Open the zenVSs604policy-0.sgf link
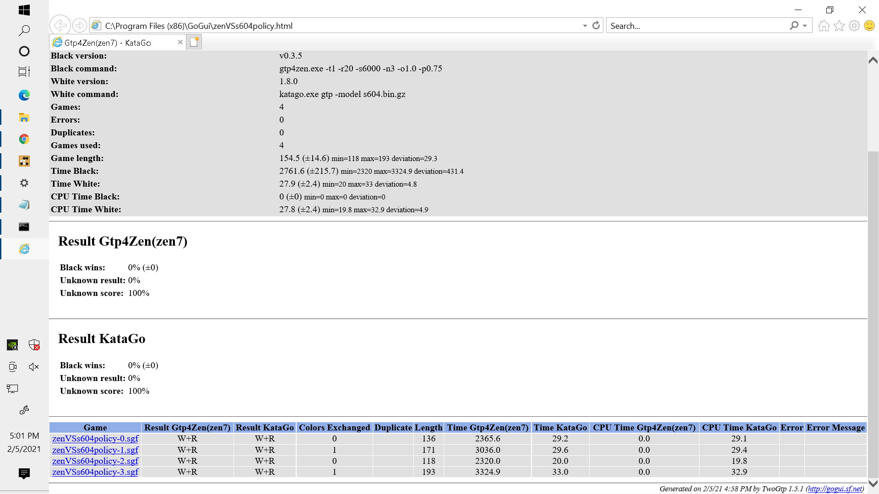Viewport: 879px width, 494px height. (x=95, y=439)
